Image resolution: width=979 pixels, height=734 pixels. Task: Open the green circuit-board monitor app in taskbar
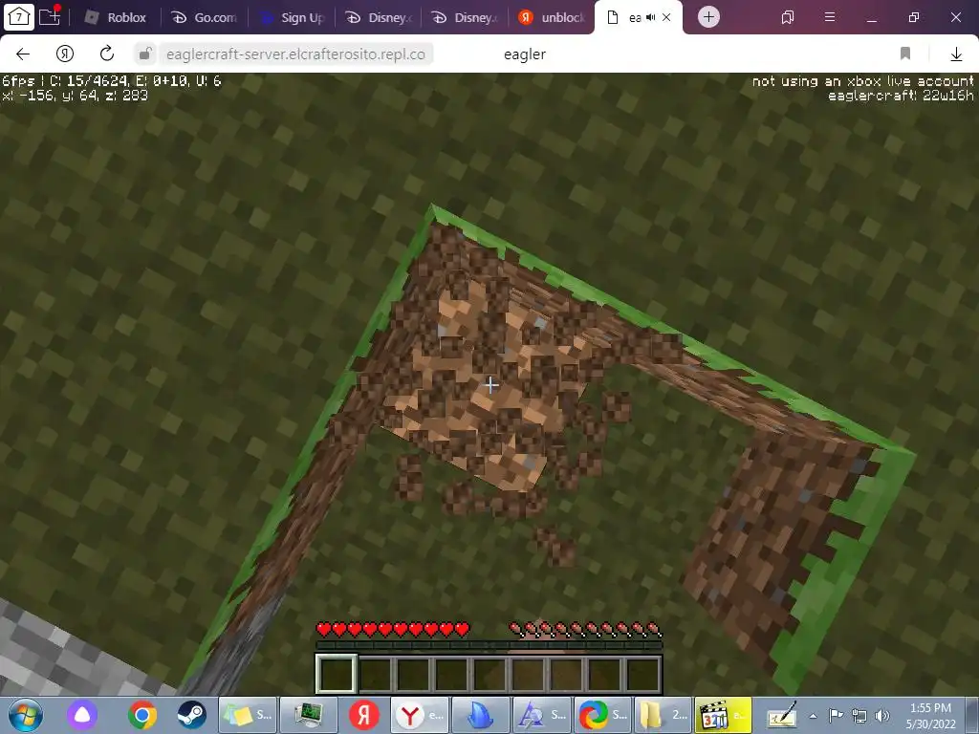307,715
